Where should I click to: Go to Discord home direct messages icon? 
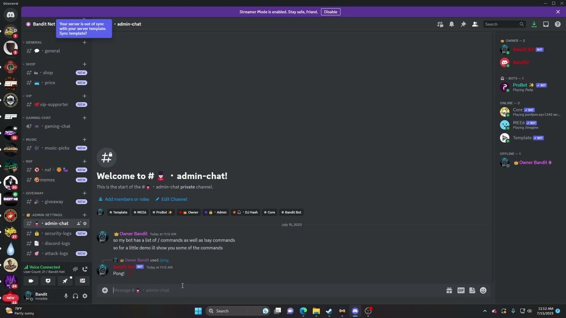[11, 15]
